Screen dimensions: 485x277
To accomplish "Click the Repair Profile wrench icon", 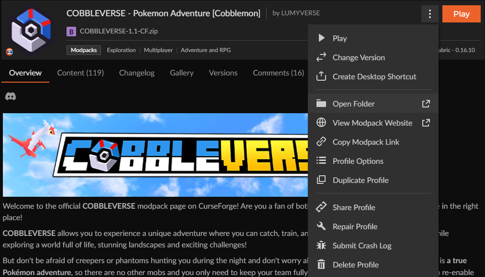I will pos(321,226).
